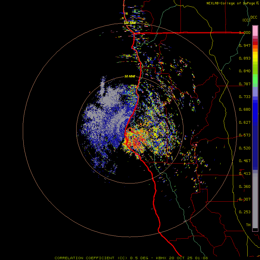
Task: Pick the olive green color bar segment
Action: coord(255,69)
